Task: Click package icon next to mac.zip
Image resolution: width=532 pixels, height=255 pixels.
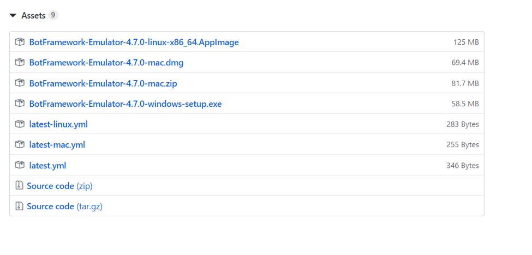Action: tap(20, 83)
